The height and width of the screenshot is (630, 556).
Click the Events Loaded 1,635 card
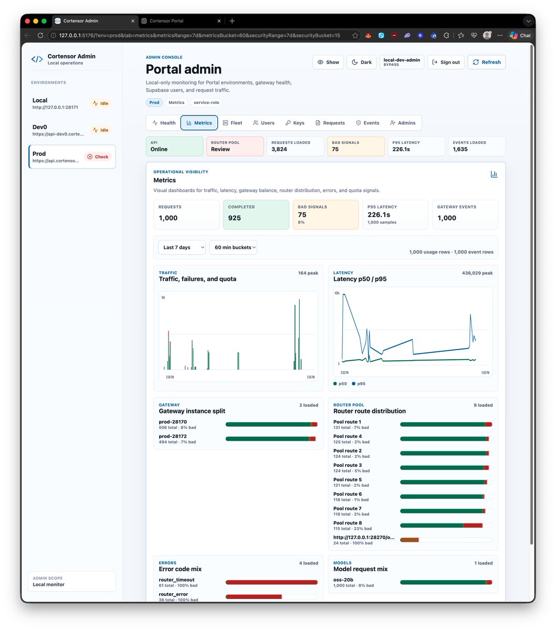pyautogui.click(x=477, y=146)
